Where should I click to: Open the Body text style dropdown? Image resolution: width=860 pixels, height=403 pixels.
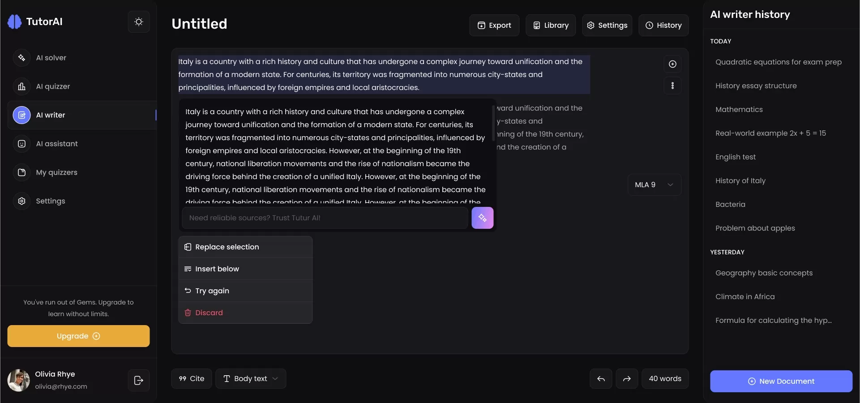pos(251,379)
